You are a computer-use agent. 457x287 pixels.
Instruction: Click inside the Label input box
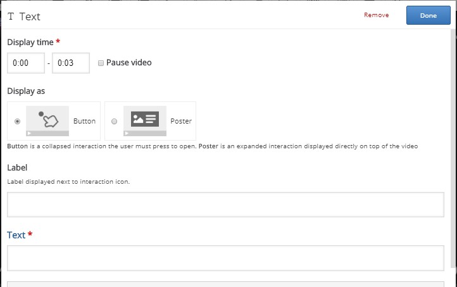[225, 205]
